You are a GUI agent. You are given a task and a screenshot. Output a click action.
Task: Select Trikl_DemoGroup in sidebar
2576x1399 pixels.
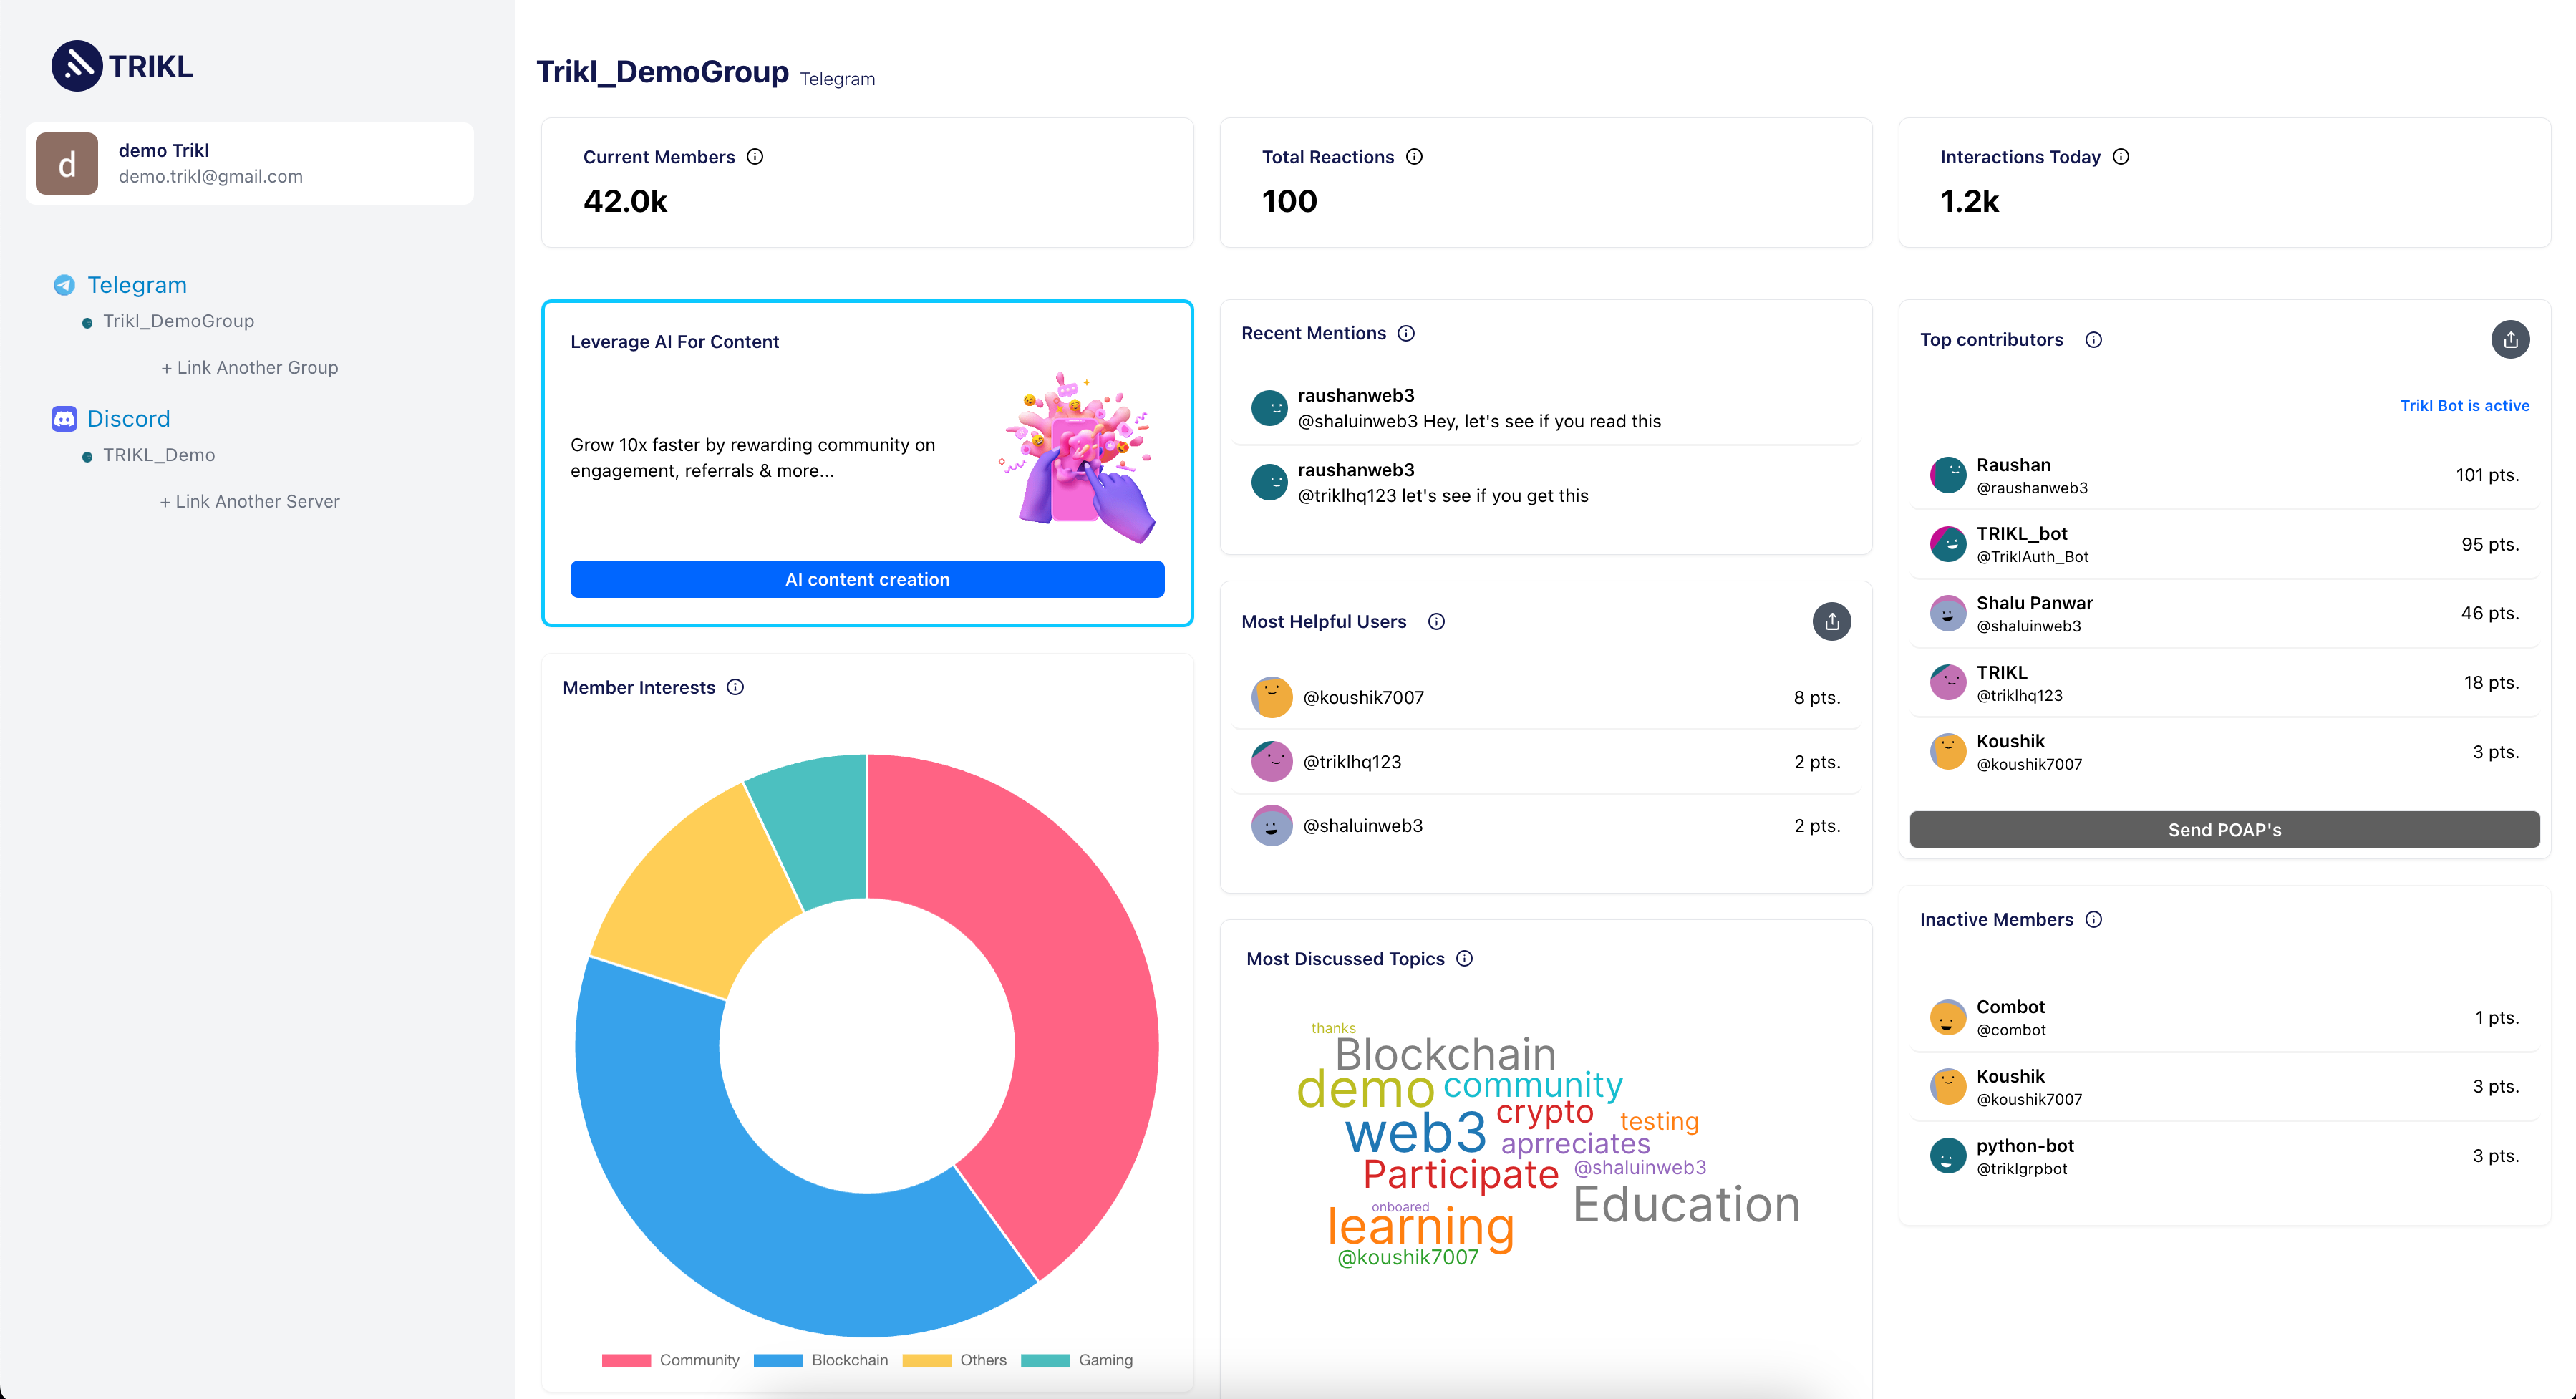pos(178,321)
